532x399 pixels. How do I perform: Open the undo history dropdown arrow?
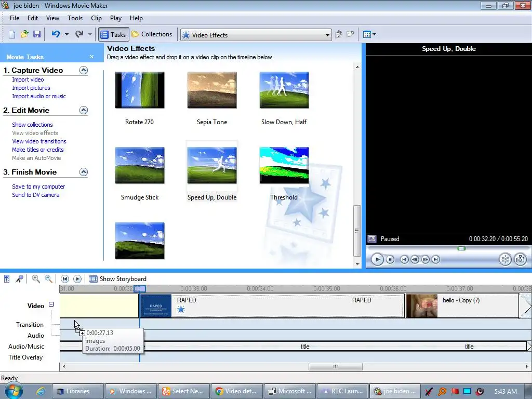66,34
